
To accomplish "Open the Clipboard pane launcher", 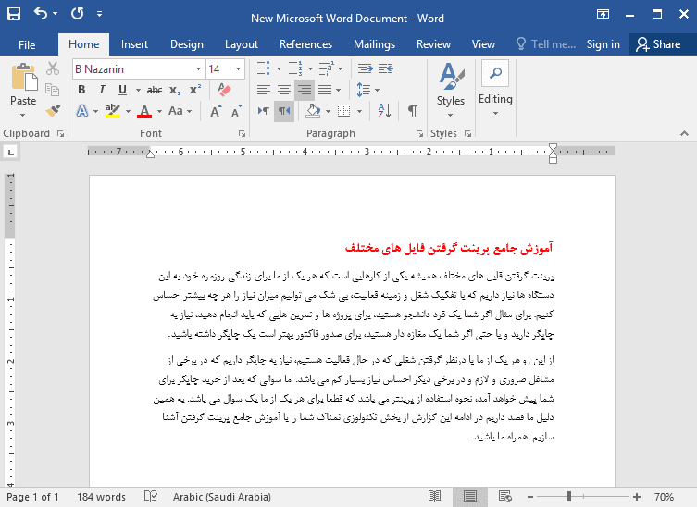I will pos(60,133).
